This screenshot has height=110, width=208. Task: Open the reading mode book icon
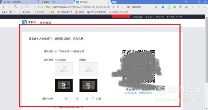coord(27,7)
